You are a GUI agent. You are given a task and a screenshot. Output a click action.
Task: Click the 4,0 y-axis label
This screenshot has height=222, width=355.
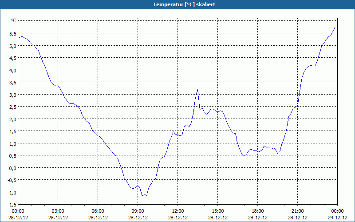click(13, 70)
